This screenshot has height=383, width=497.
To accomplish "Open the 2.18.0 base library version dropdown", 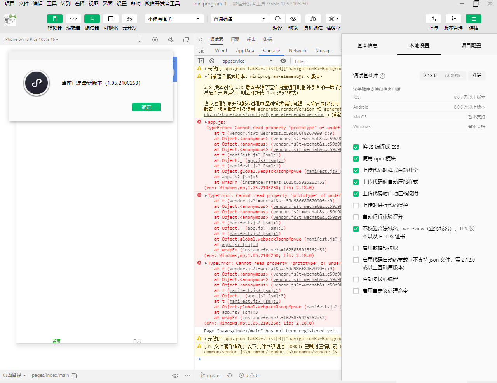I will (443, 76).
